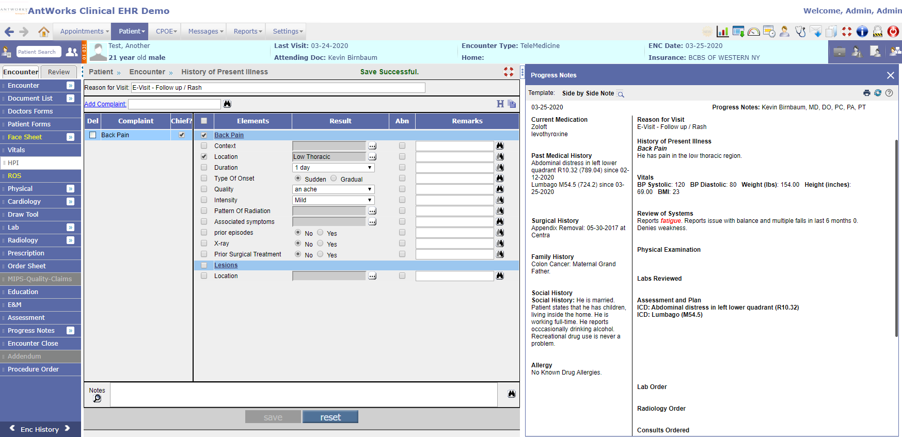
Task: Expand the Progress Notes sidebar arrow
Action: [x=71, y=331]
